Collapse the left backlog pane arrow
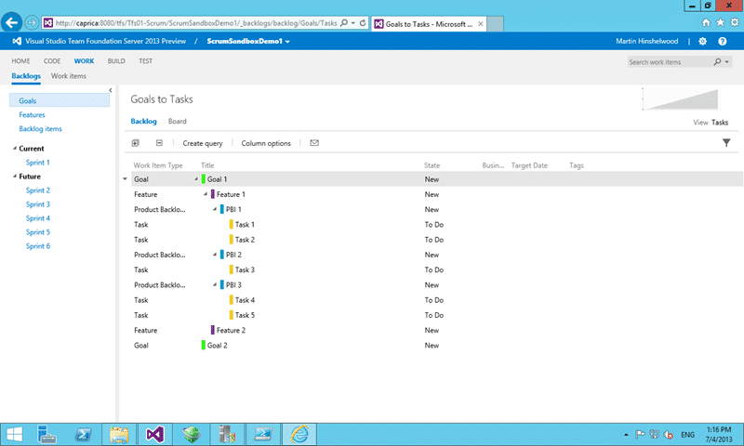Image resolution: width=744 pixels, height=446 pixels. (x=111, y=90)
